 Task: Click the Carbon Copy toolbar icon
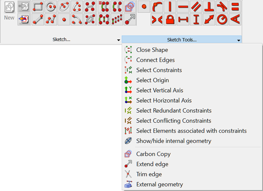130,6
